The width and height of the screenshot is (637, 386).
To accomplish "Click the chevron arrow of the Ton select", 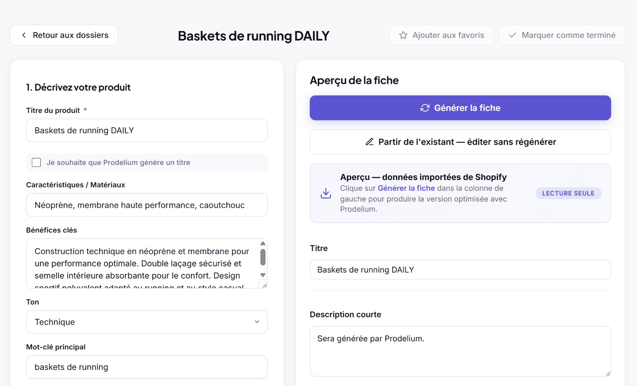I will (257, 322).
